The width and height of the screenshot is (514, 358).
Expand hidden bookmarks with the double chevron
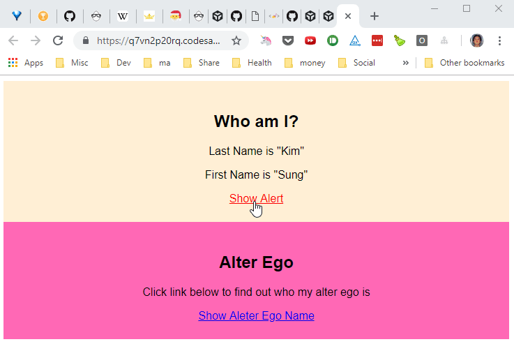tap(406, 63)
